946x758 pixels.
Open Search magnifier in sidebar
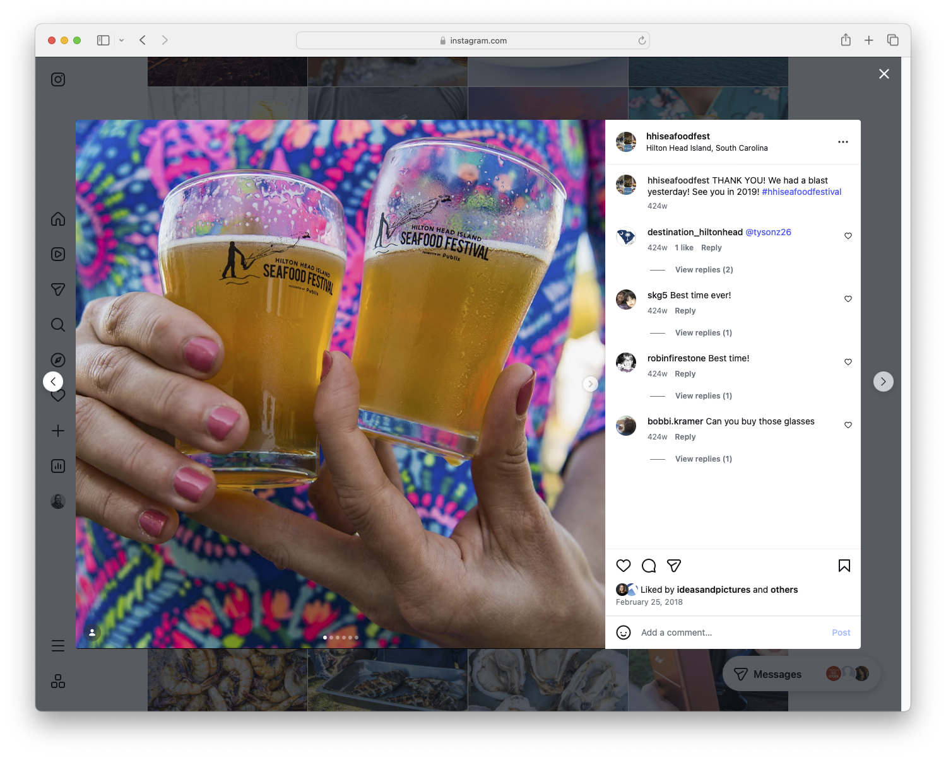point(58,325)
